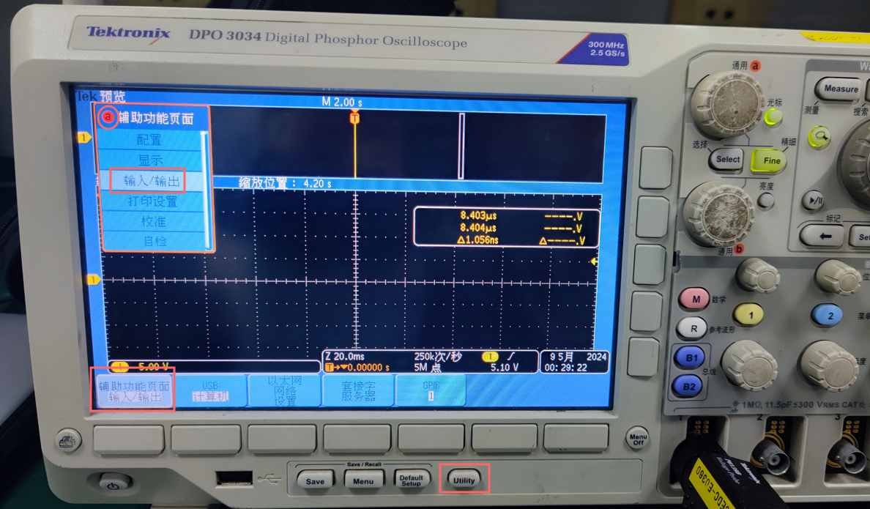Screen dimensions: 870x509
Task: Tap the orange trigger T marker
Action: pyautogui.click(x=354, y=118)
